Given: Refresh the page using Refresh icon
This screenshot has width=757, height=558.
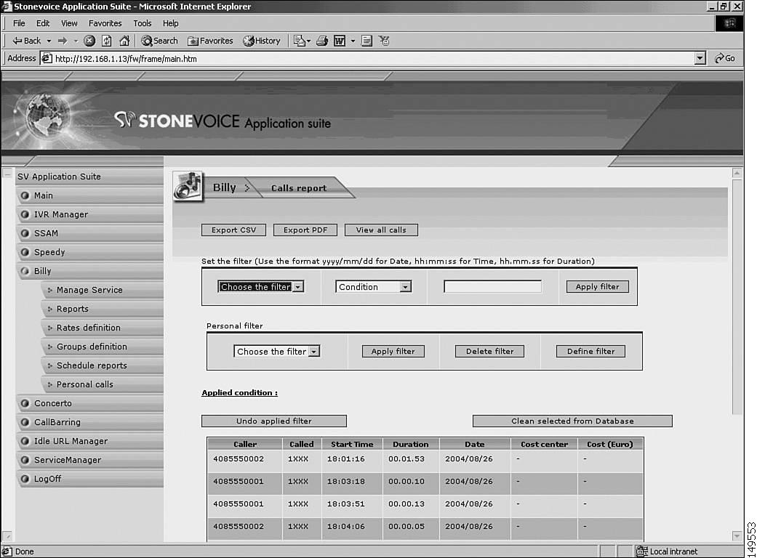Looking at the screenshot, I should [x=107, y=41].
